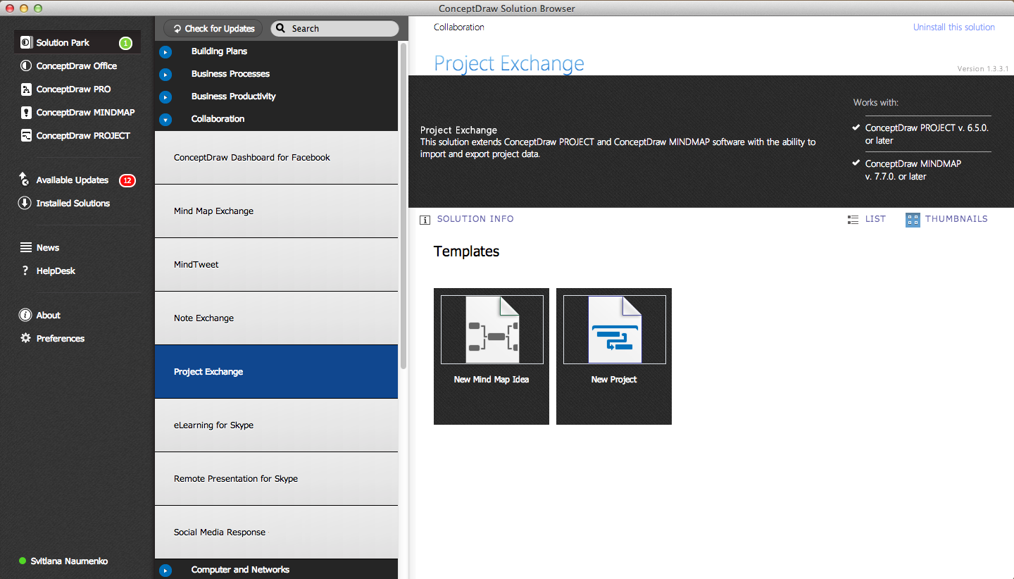Viewport: 1014px width, 579px height.
Task: Open Preferences gear icon
Action: (26, 339)
